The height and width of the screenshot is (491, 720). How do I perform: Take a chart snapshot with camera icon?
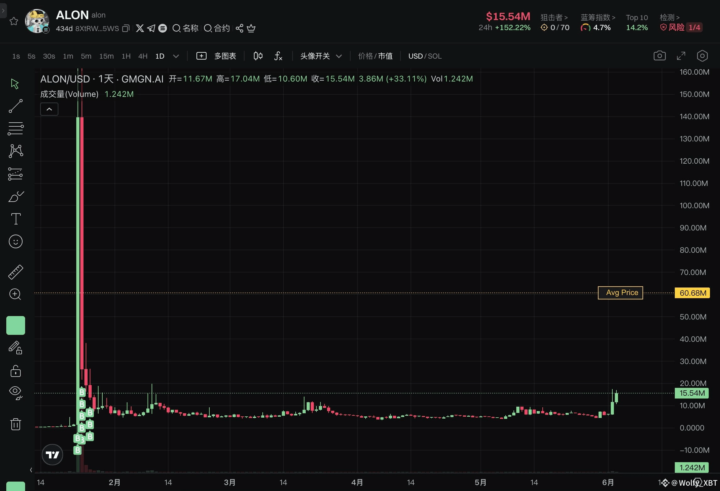pyautogui.click(x=659, y=56)
